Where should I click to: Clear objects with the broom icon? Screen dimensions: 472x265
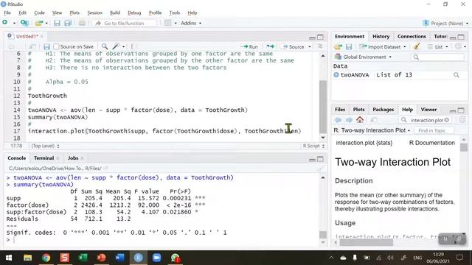417,46
